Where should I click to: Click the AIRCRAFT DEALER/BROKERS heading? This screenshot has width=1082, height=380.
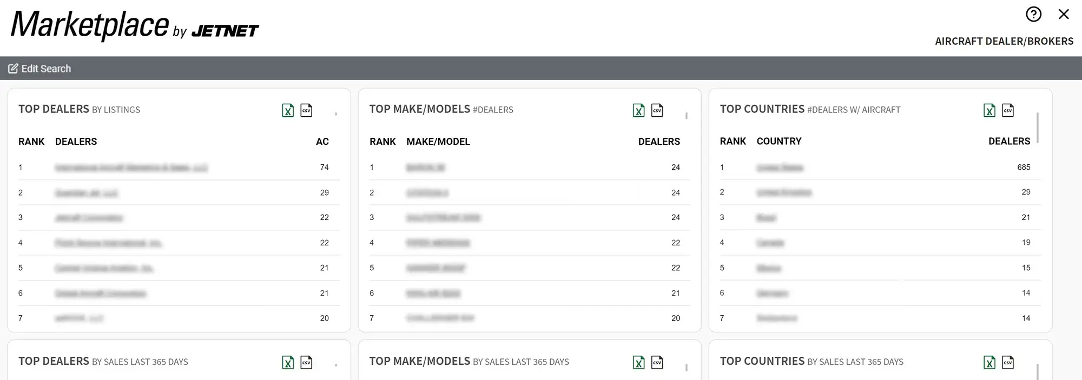(1004, 41)
